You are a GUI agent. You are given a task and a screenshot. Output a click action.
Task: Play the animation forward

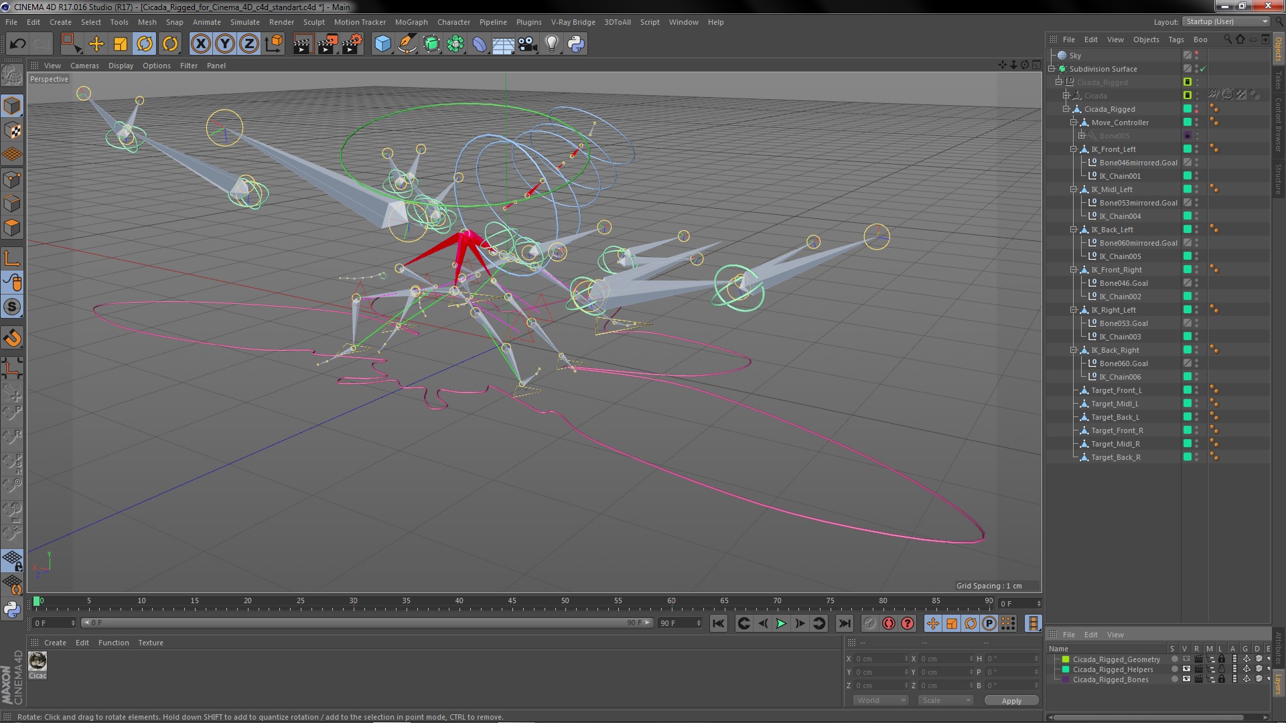point(781,623)
